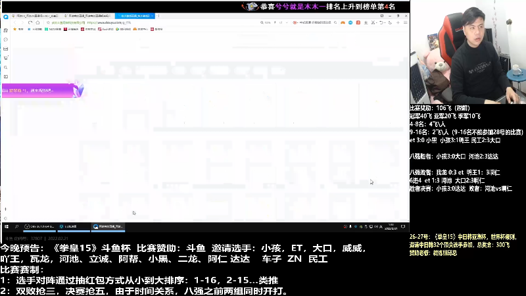Switch to the OBS taskbar app
The image size is (526, 296).
click(39, 226)
